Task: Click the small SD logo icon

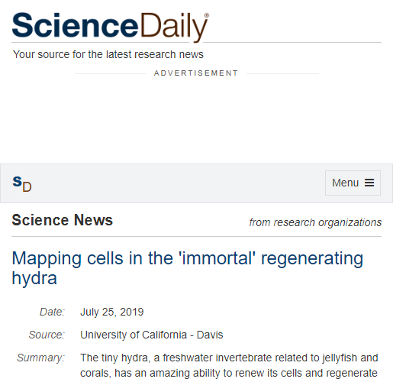Action: (x=22, y=183)
